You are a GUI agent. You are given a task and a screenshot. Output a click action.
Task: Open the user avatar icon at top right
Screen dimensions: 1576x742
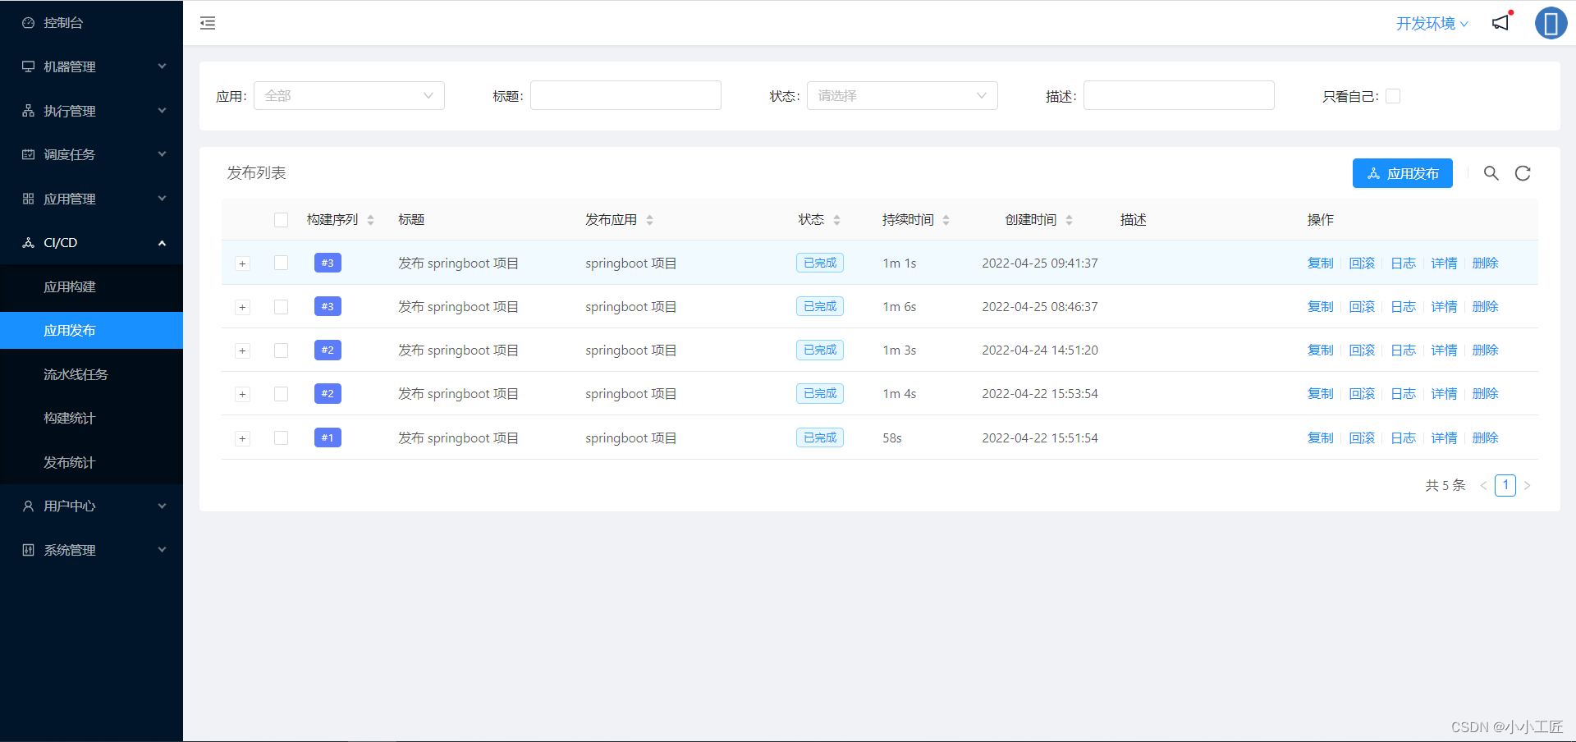coord(1551,23)
